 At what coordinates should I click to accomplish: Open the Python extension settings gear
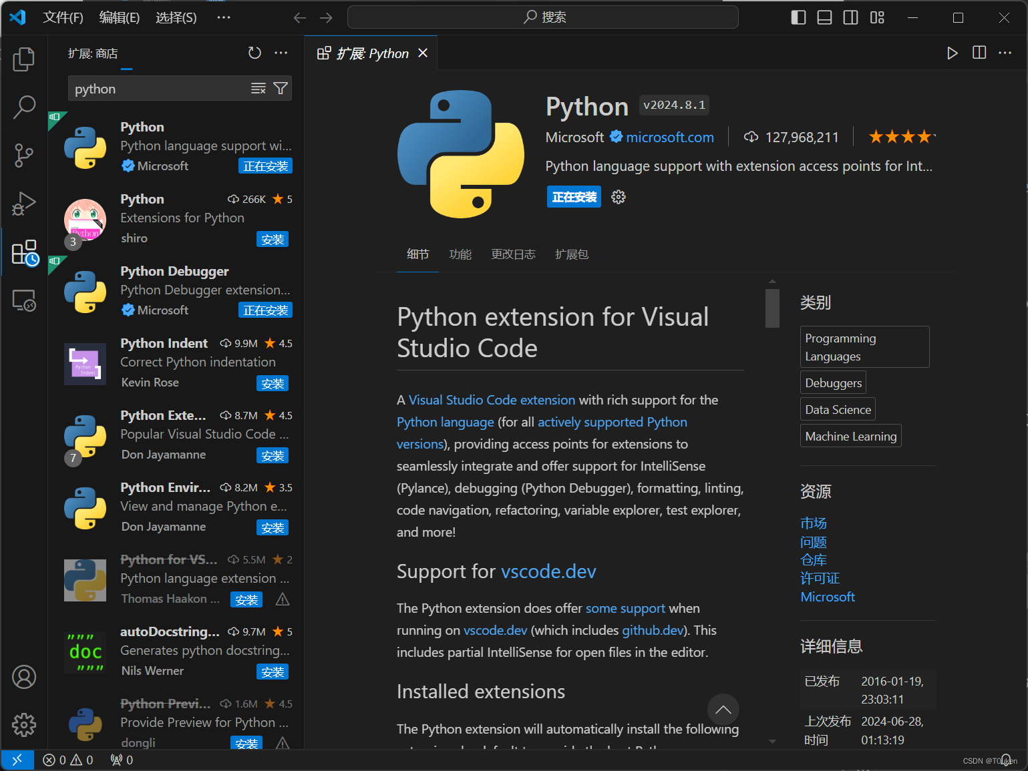[618, 196]
